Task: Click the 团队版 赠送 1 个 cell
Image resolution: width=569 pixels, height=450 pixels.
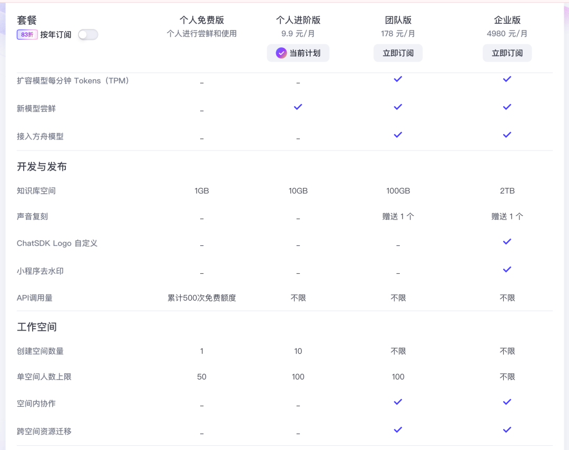Action: [398, 216]
